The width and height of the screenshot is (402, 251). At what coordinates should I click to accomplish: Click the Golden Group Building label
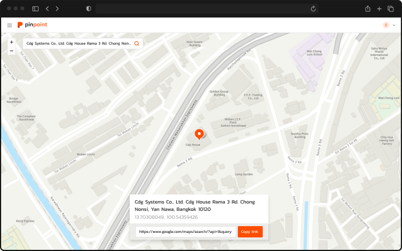coord(219,93)
